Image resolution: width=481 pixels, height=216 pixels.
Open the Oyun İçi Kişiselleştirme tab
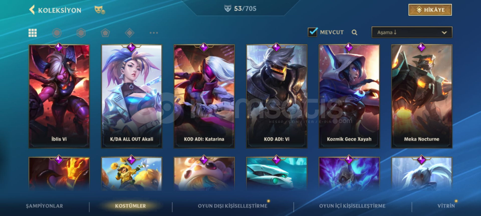pos(352,206)
